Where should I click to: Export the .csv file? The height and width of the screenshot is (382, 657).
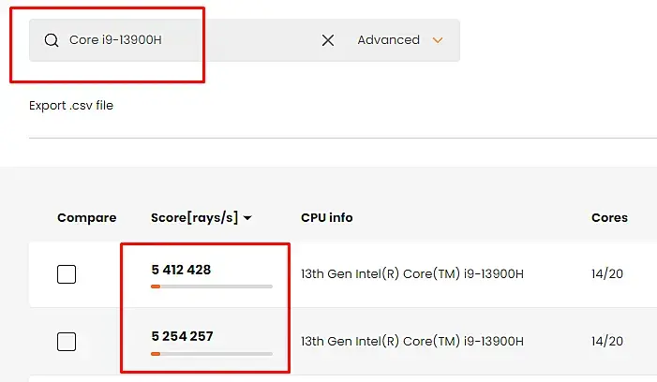(x=71, y=106)
